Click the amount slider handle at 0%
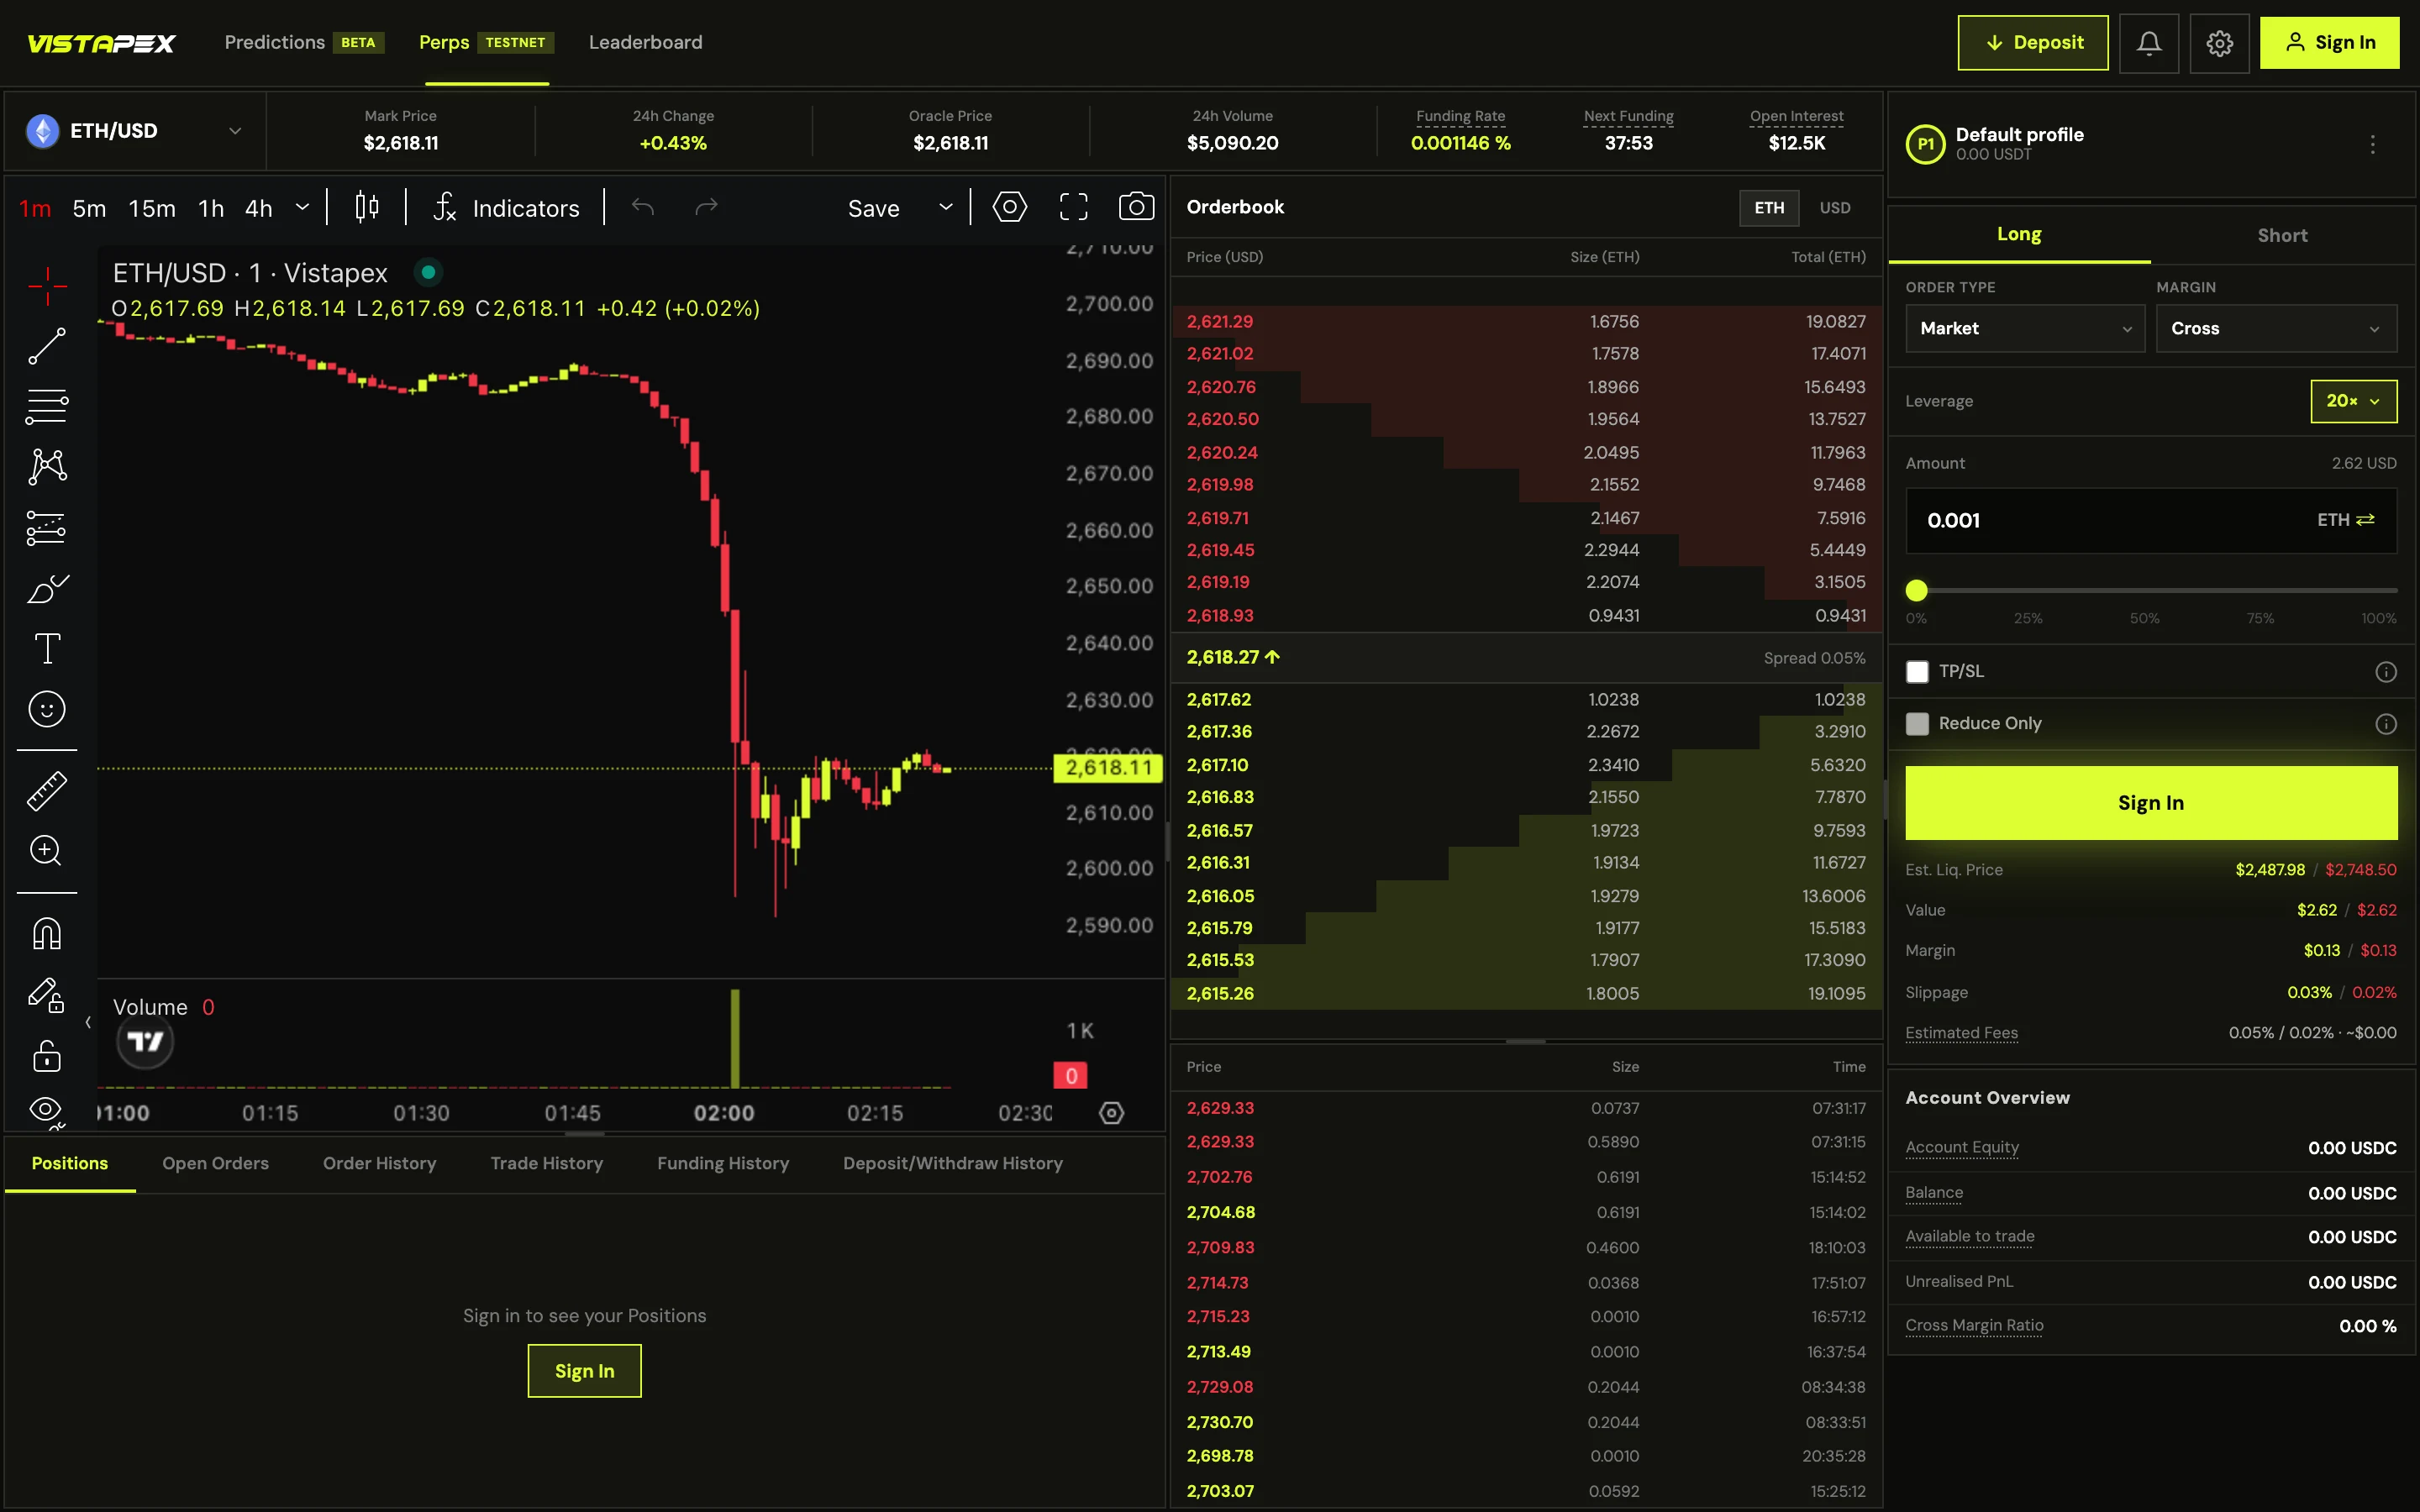The image size is (2420, 1512). pyautogui.click(x=1916, y=591)
